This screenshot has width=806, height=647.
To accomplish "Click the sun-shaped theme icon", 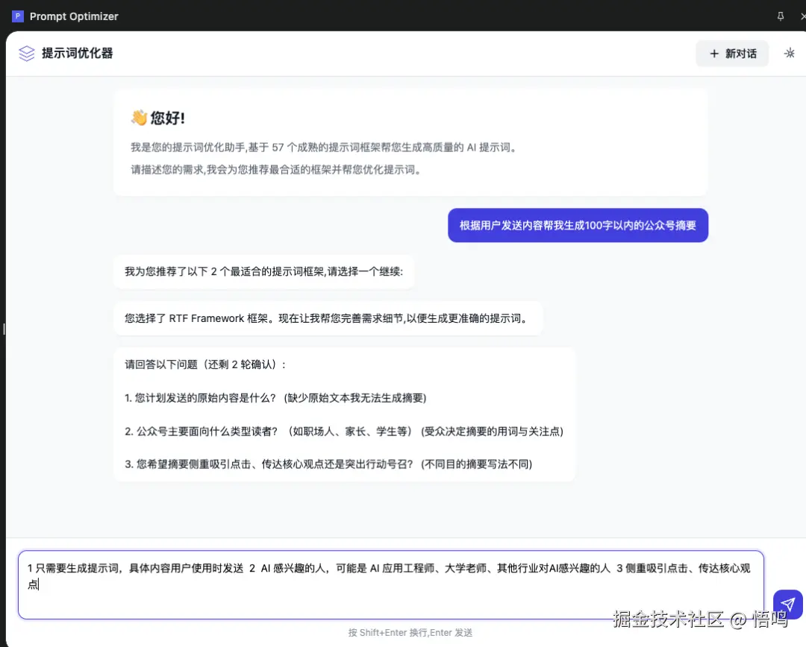I will pos(790,53).
